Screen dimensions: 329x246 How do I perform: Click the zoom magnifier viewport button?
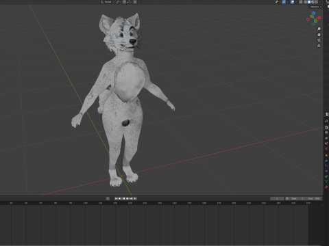319,29
